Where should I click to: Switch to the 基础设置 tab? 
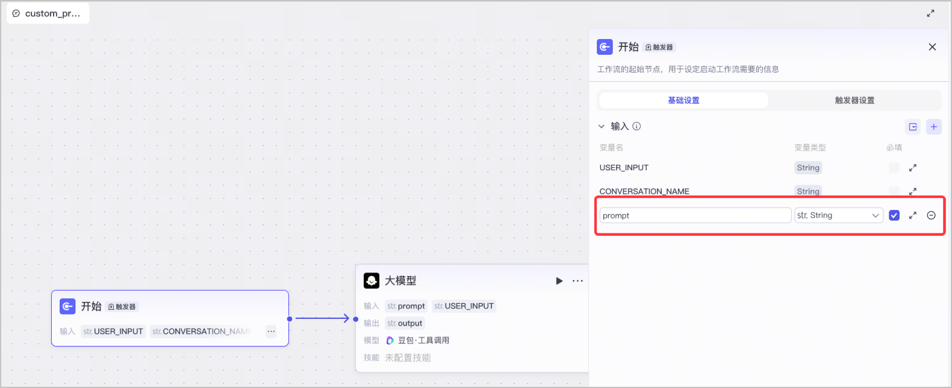click(x=683, y=100)
